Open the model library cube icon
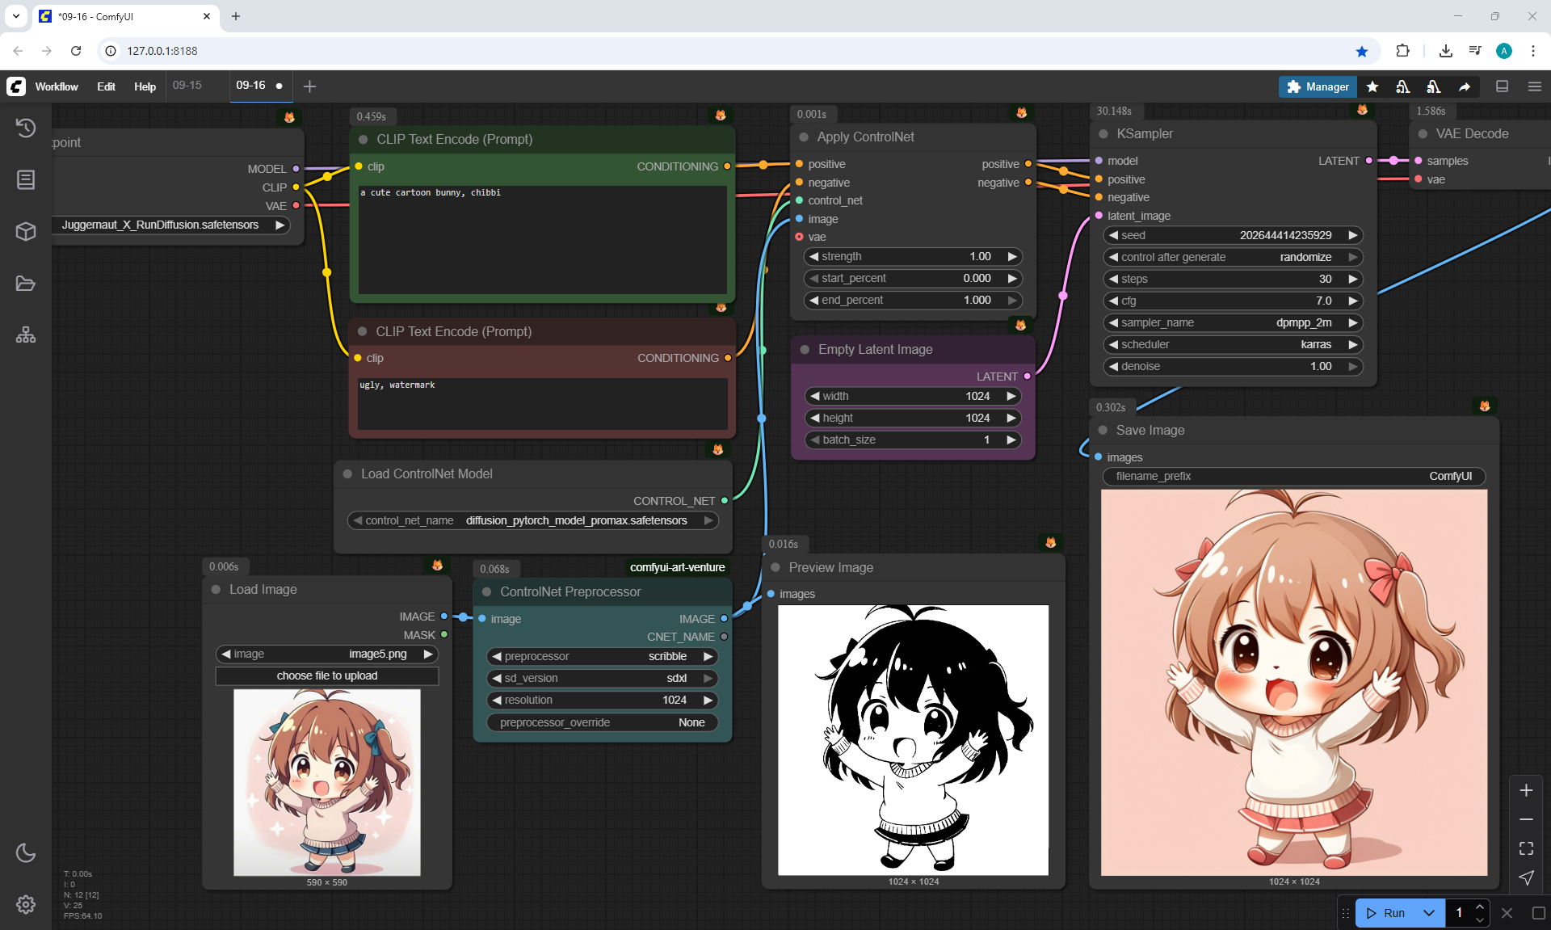This screenshot has width=1551, height=930. (26, 231)
